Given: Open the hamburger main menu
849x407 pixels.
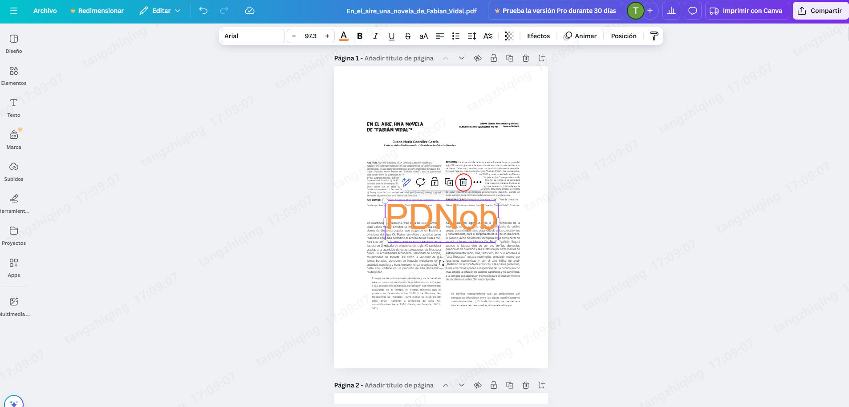Looking at the screenshot, I should [14, 11].
